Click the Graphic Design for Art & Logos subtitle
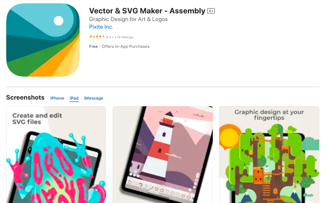The height and width of the screenshot is (203, 328). pyautogui.click(x=129, y=19)
